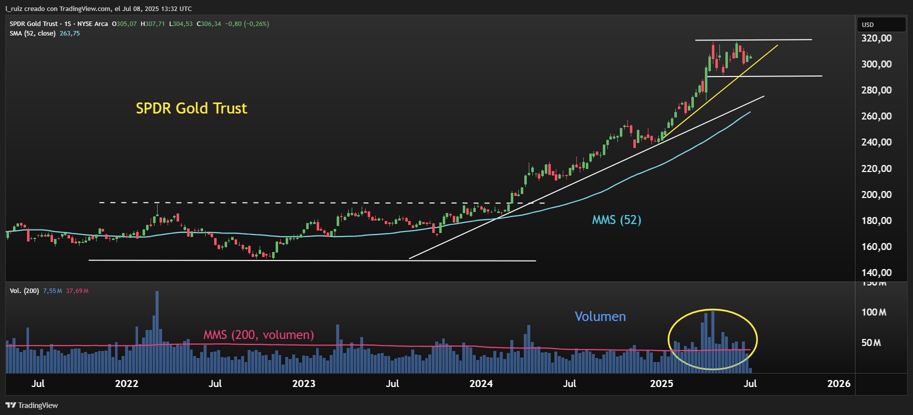Click the 2025 label on time axis
Viewport: 913px width, 415px height.
click(661, 383)
